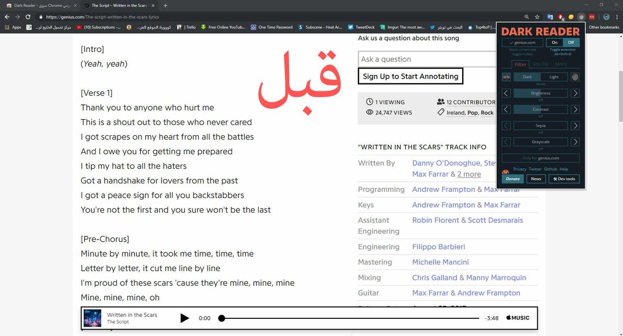This screenshot has width=623, height=336.
Task: Open the (10) Subscriptions YouTube bookmark
Action: tap(98, 27)
